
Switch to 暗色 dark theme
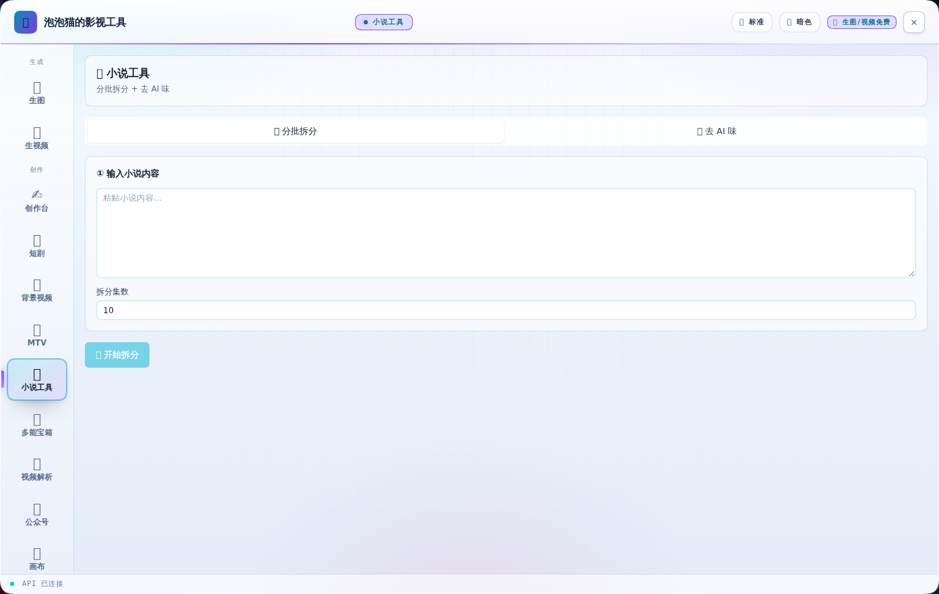[x=800, y=22]
